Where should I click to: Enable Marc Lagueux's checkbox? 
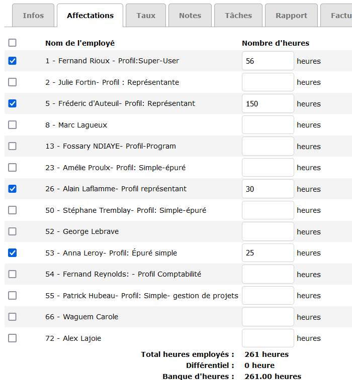(x=13, y=125)
